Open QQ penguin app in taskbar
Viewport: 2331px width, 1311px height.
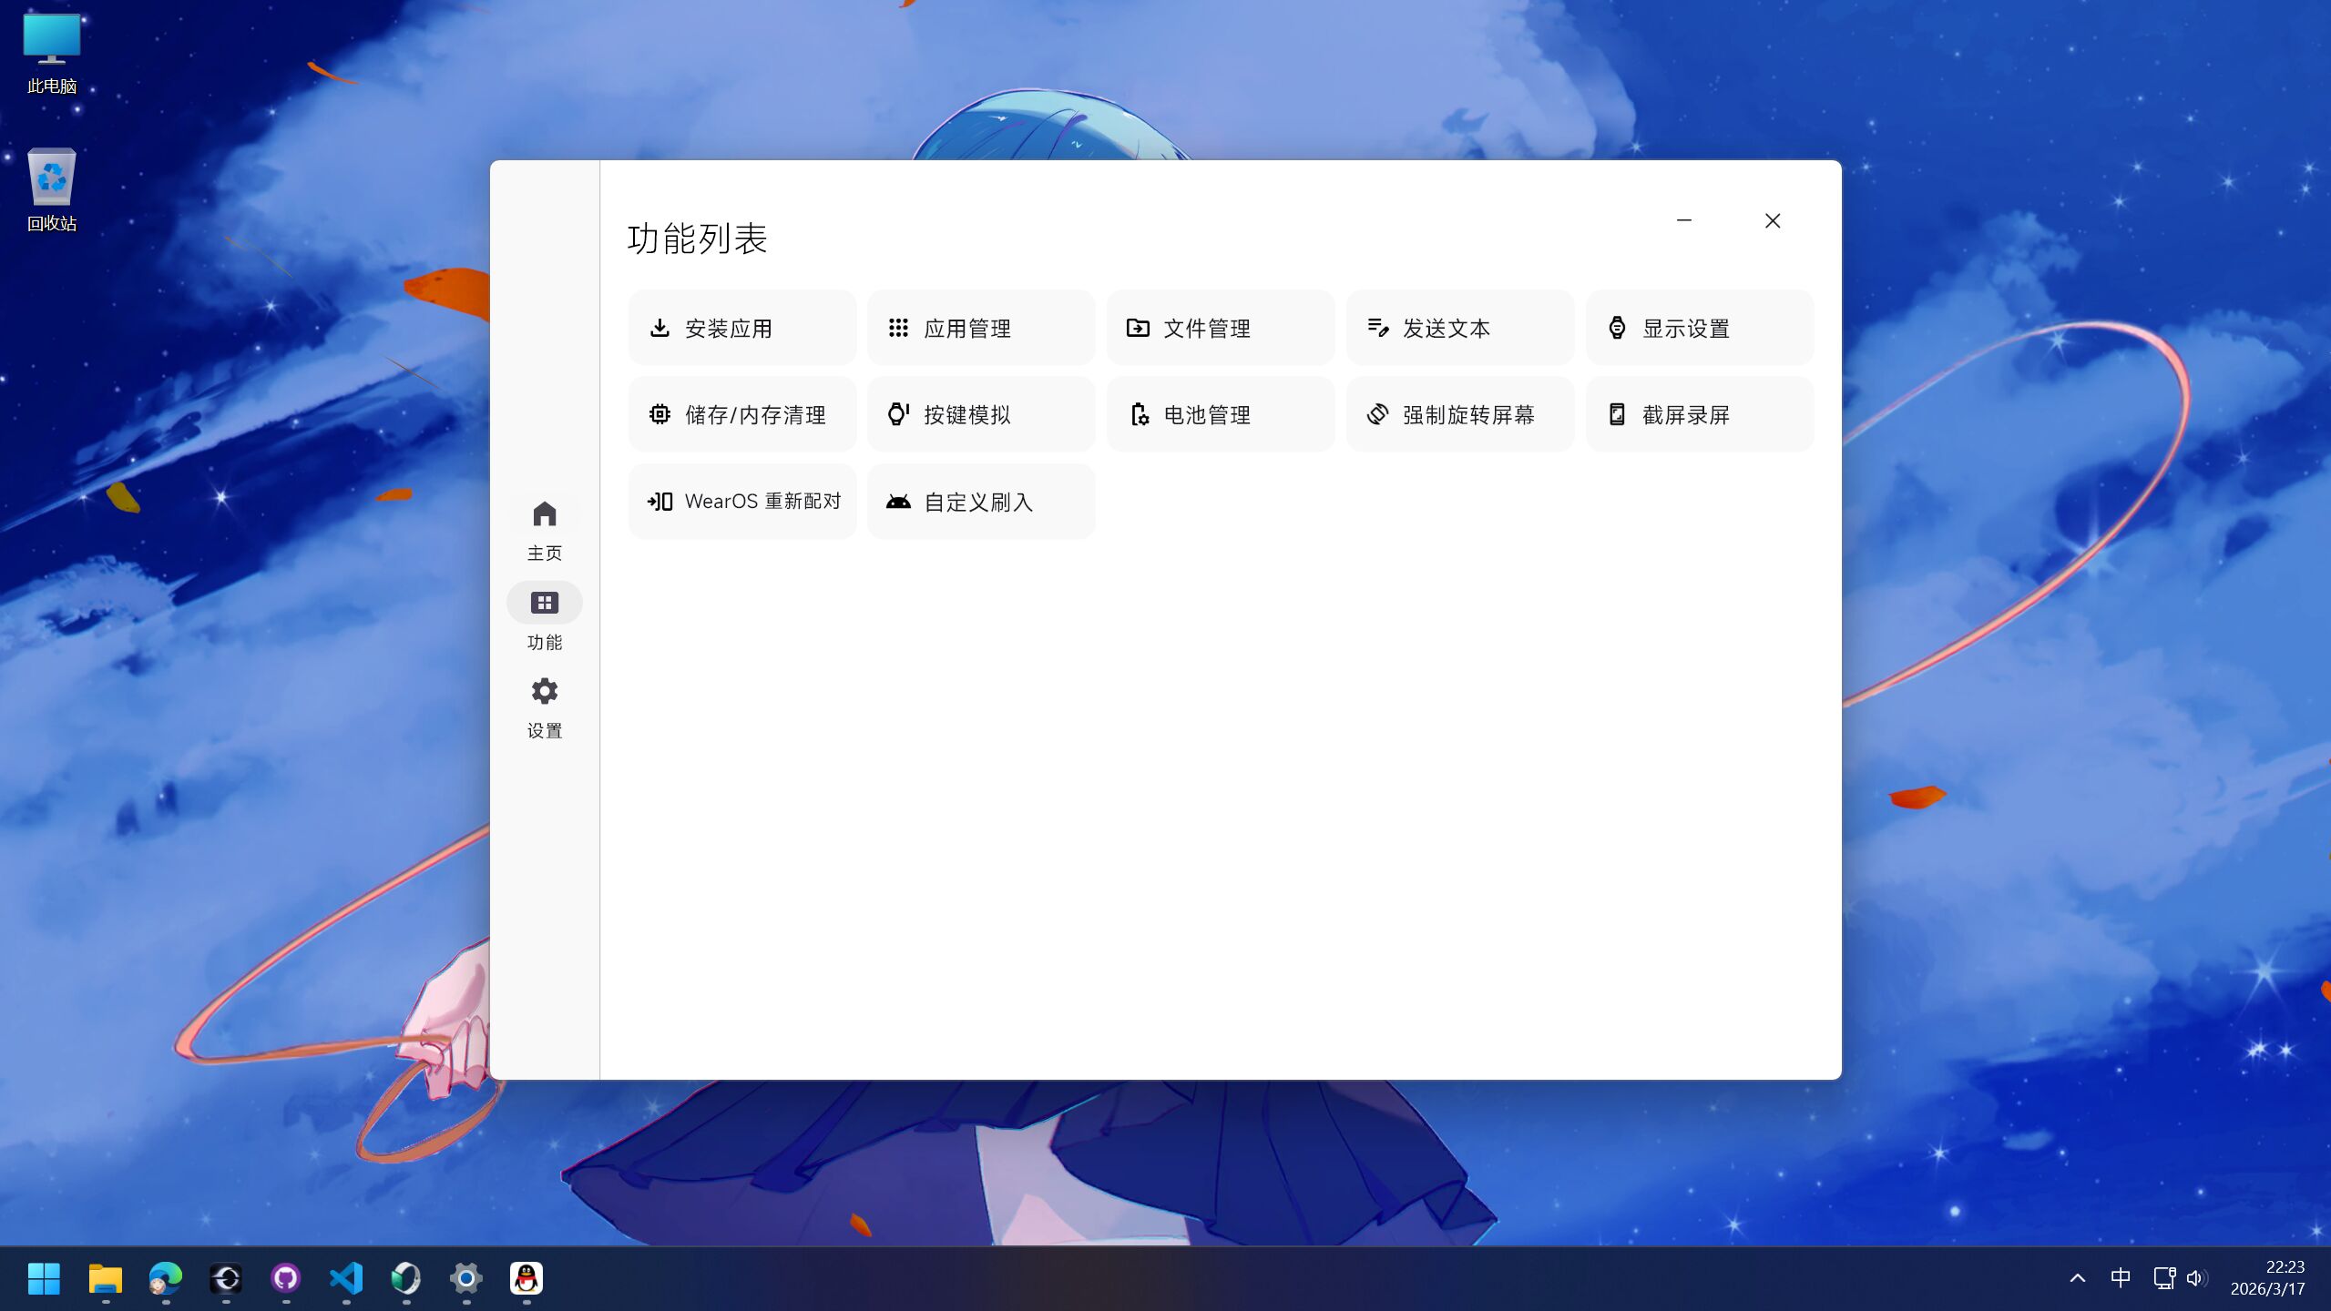point(526,1278)
